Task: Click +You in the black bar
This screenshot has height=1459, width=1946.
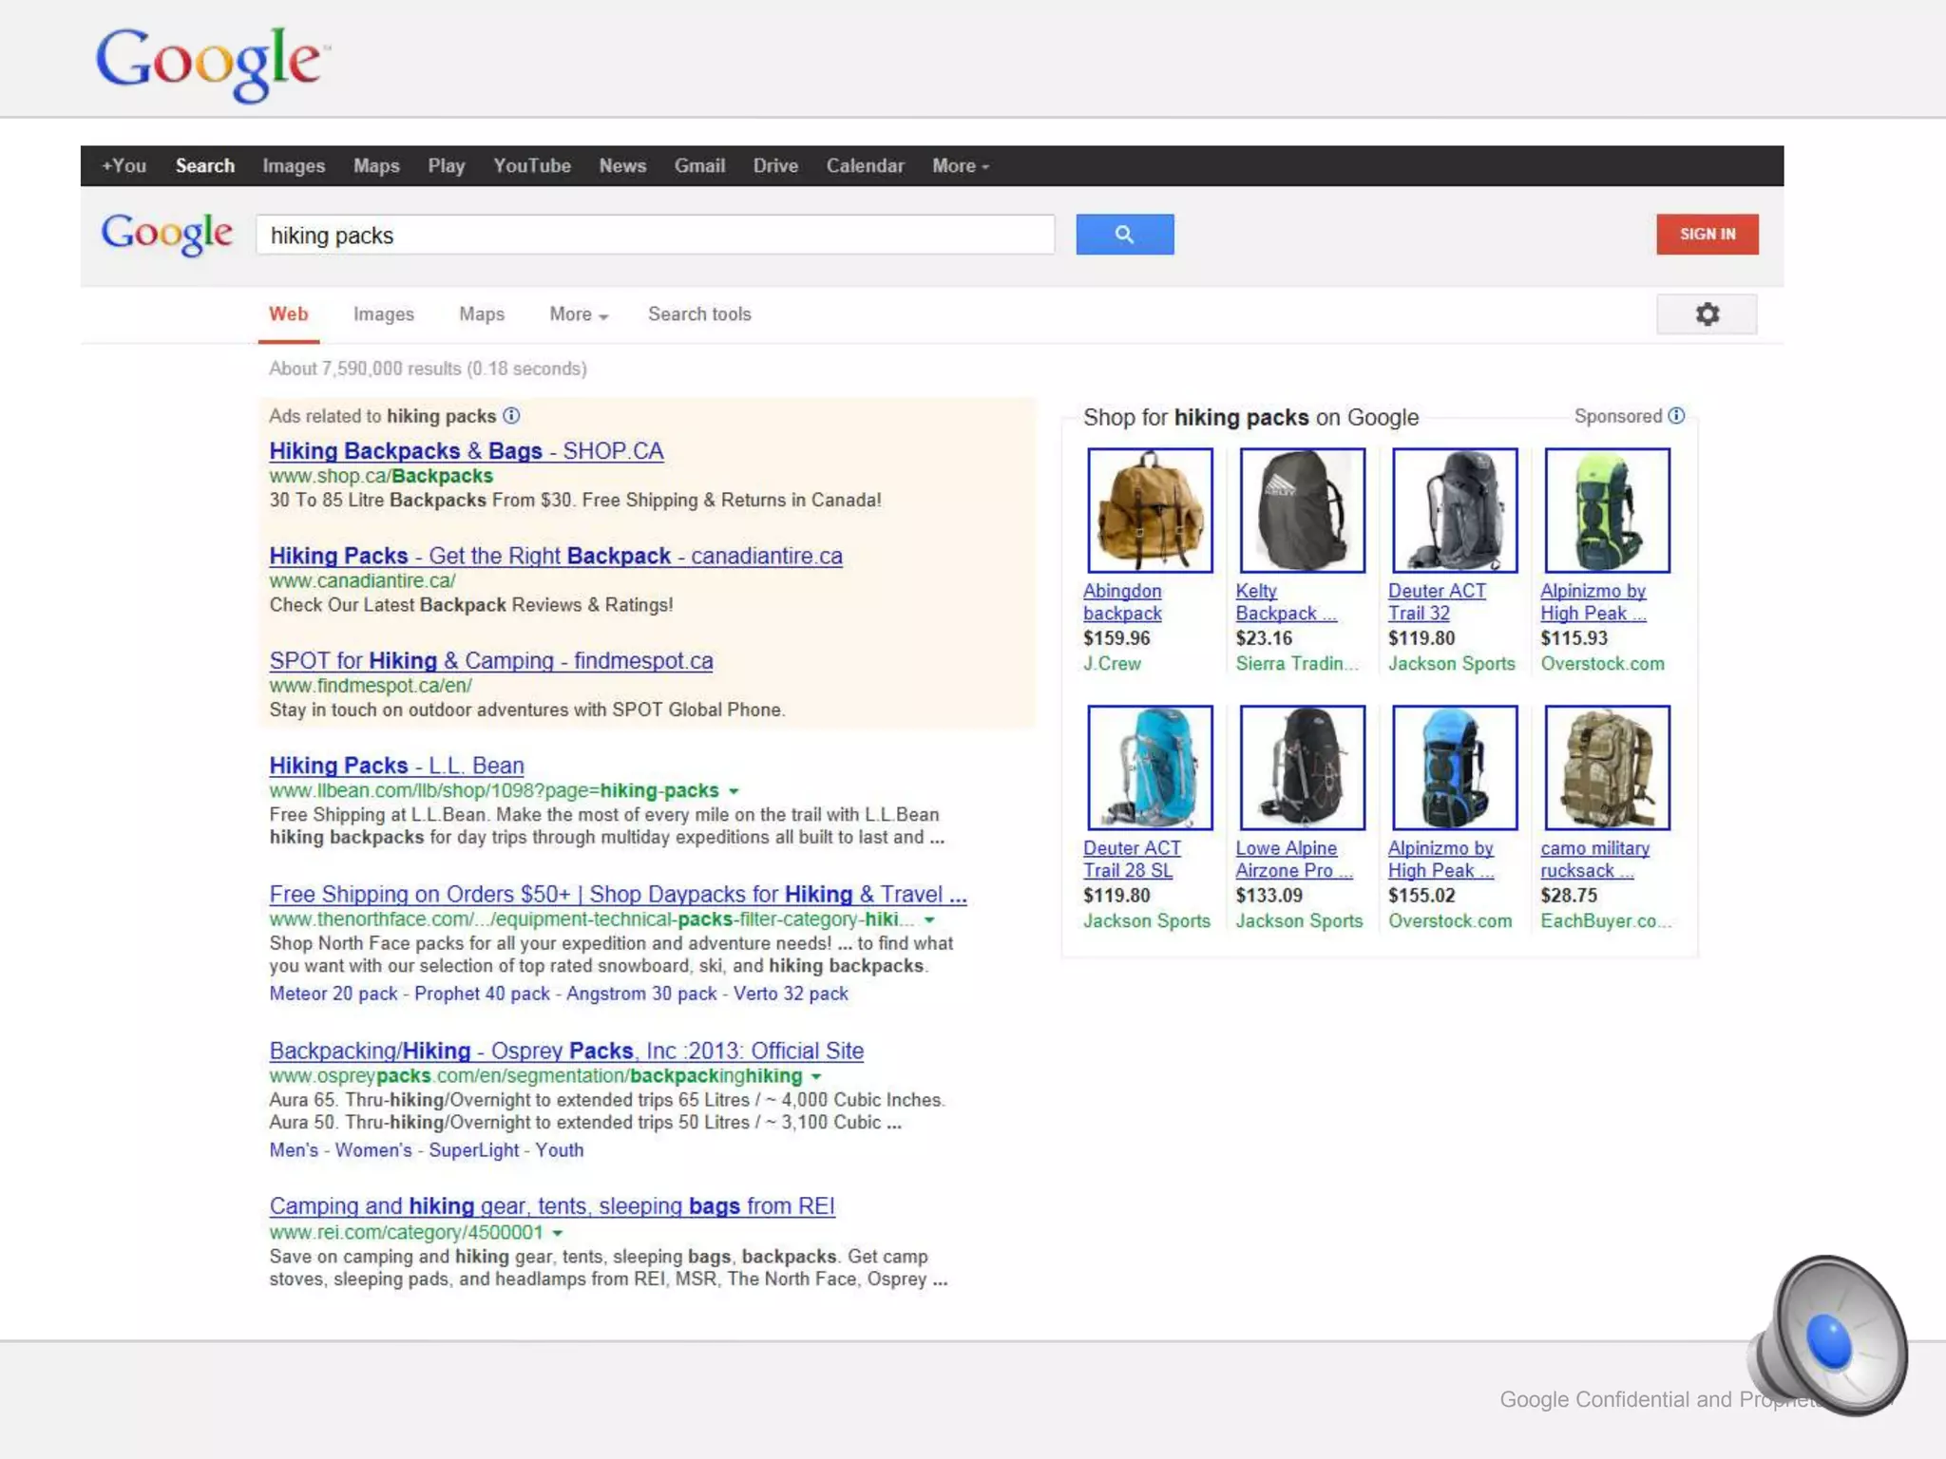Action: [124, 166]
